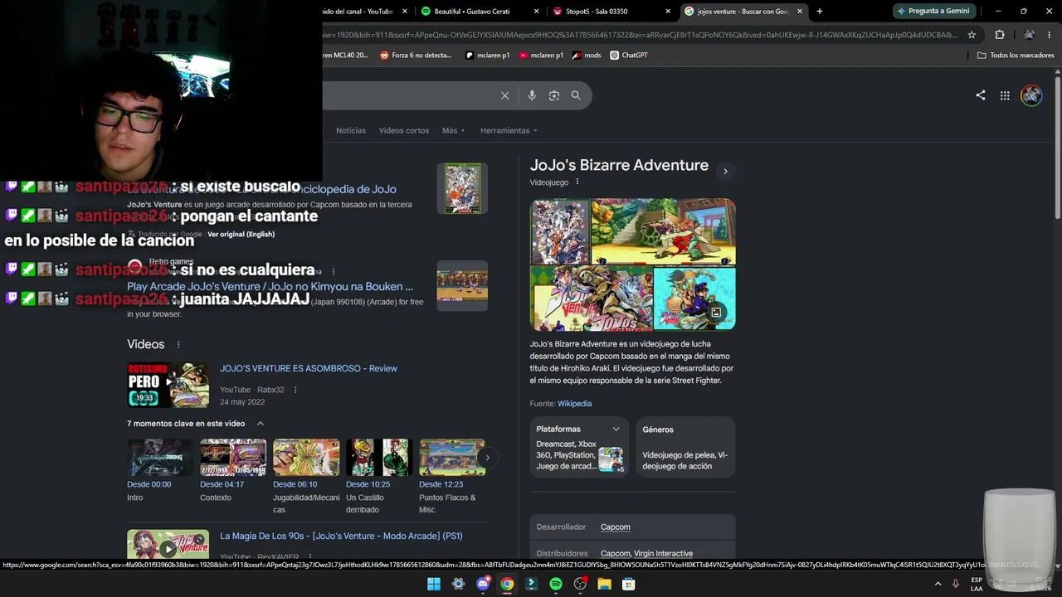The image size is (1062, 597).
Task: Show more key moments with the next arrow
Action: point(487,457)
